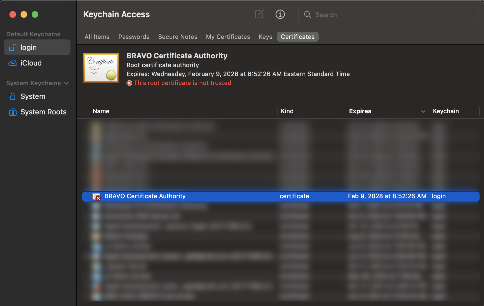Click the magnifying glass in the search bar
Screen dimensions: 484x306
[307, 14]
